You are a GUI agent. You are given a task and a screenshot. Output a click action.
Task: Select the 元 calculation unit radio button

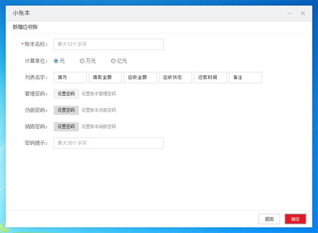pos(56,61)
